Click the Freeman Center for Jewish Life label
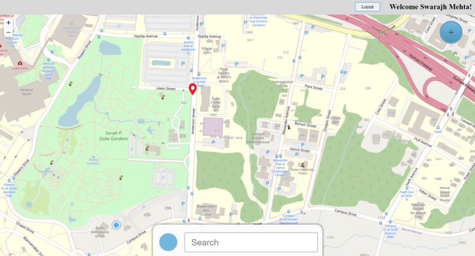The height and width of the screenshot is (256, 475). 418,211
